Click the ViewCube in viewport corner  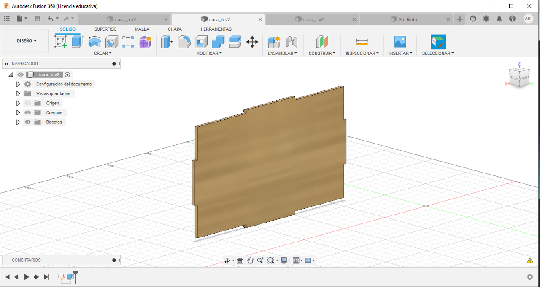click(518, 77)
